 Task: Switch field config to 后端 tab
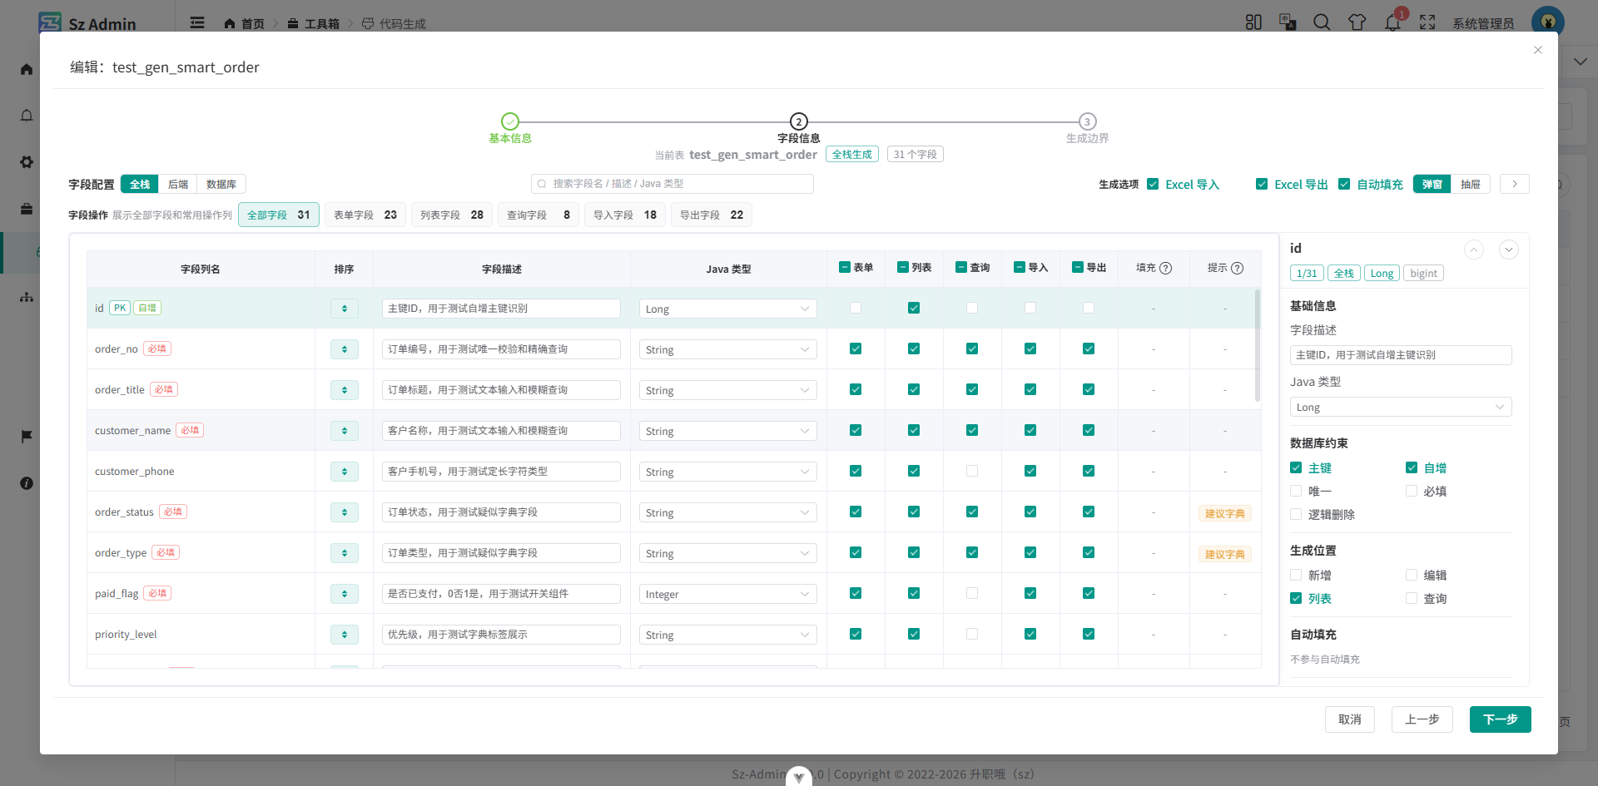(178, 184)
